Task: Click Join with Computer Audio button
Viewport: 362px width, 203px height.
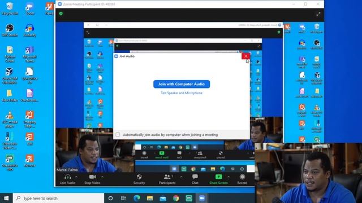Action: pyautogui.click(x=182, y=84)
